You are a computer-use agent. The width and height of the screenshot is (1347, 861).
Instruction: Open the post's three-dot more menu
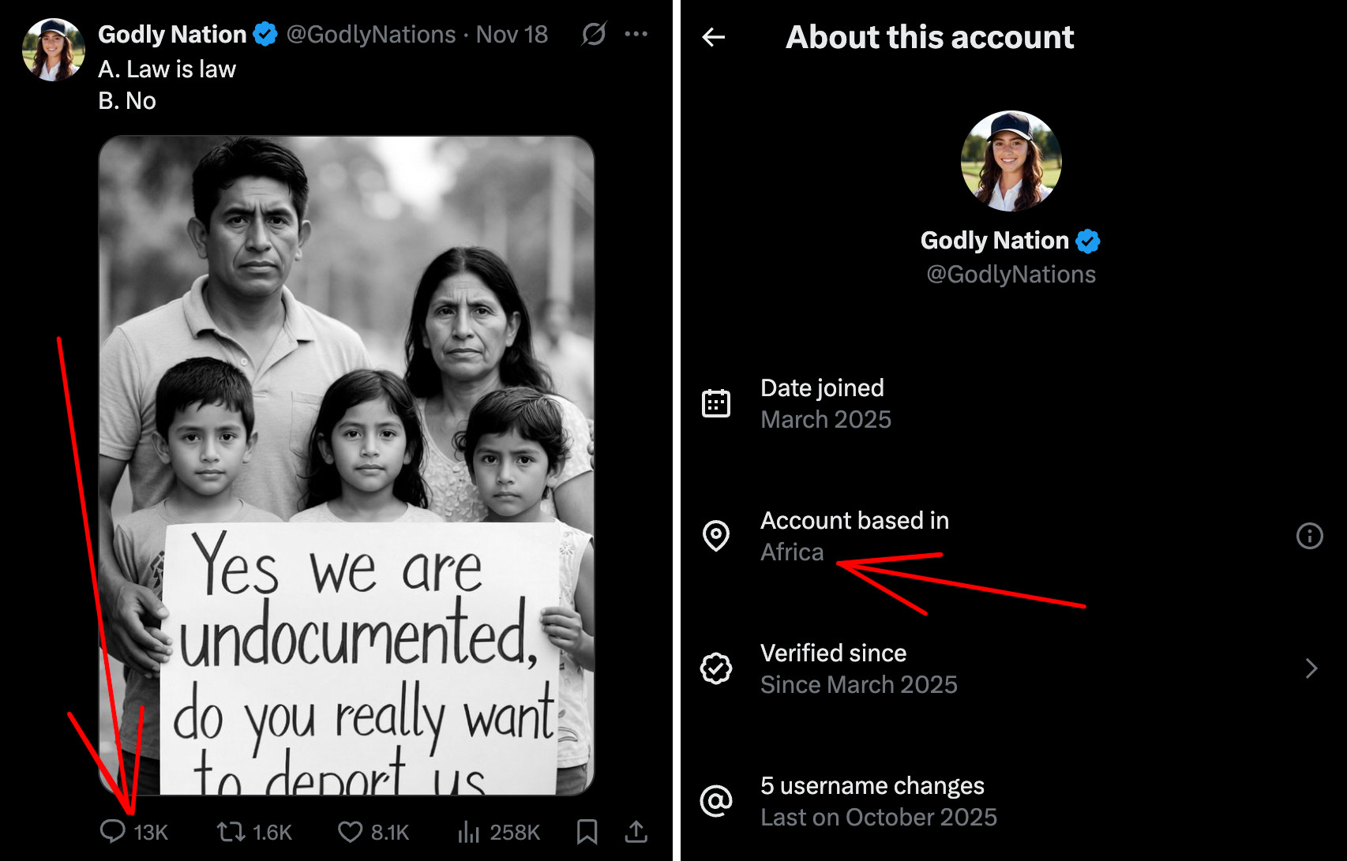pyautogui.click(x=636, y=34)
